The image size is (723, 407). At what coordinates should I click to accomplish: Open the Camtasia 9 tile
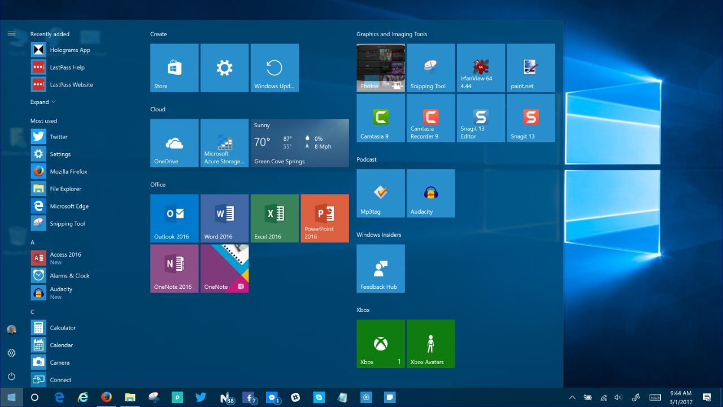(381, 118)
